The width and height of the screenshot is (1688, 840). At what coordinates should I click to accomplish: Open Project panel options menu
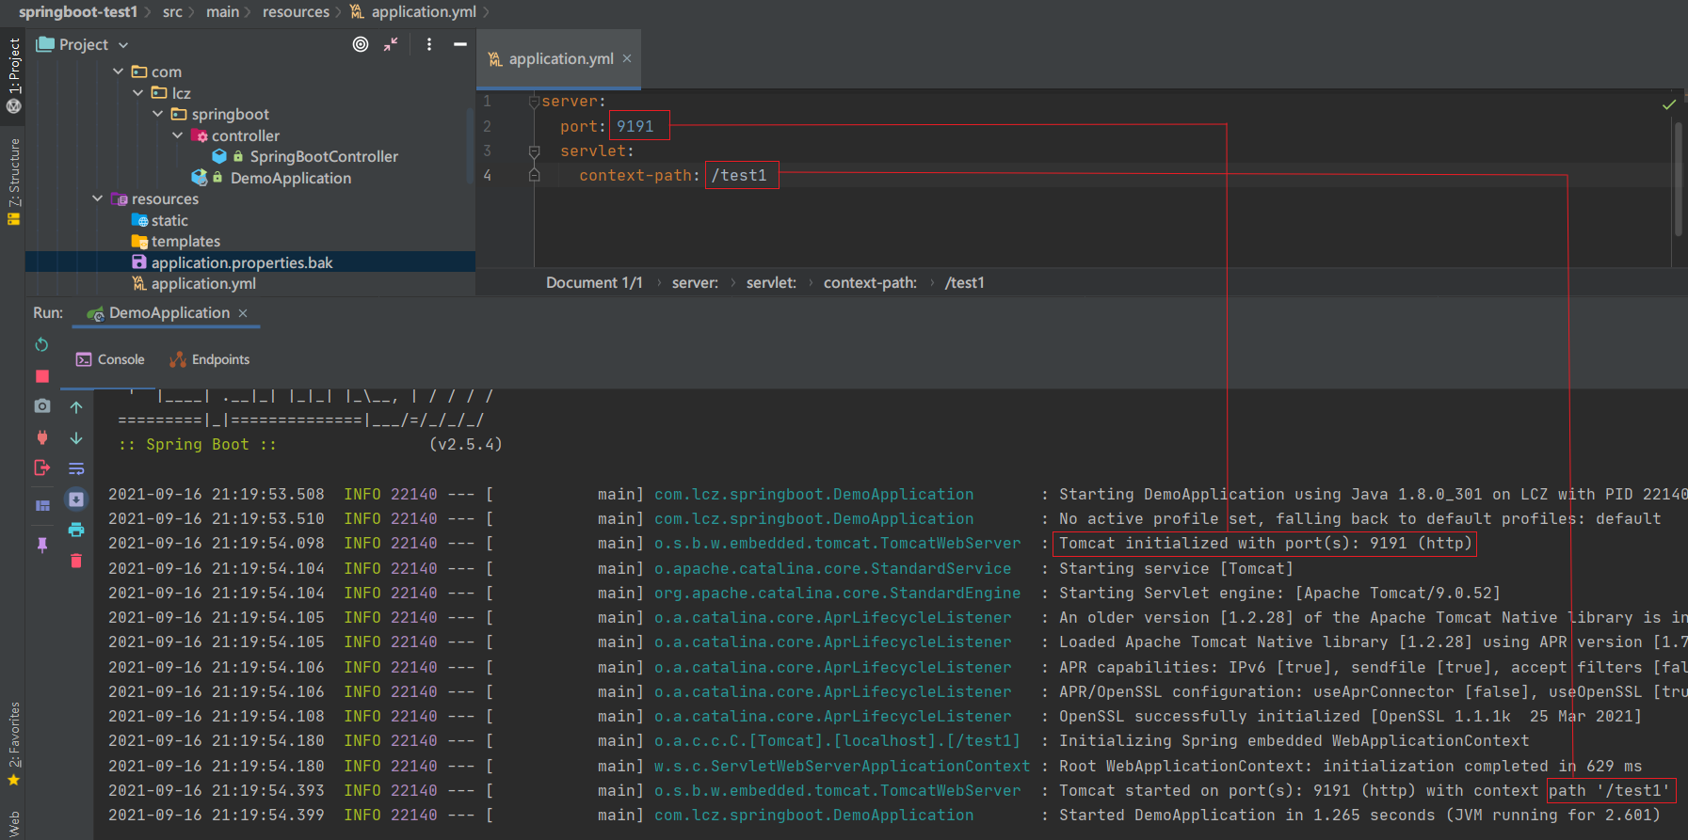(429, 44)
